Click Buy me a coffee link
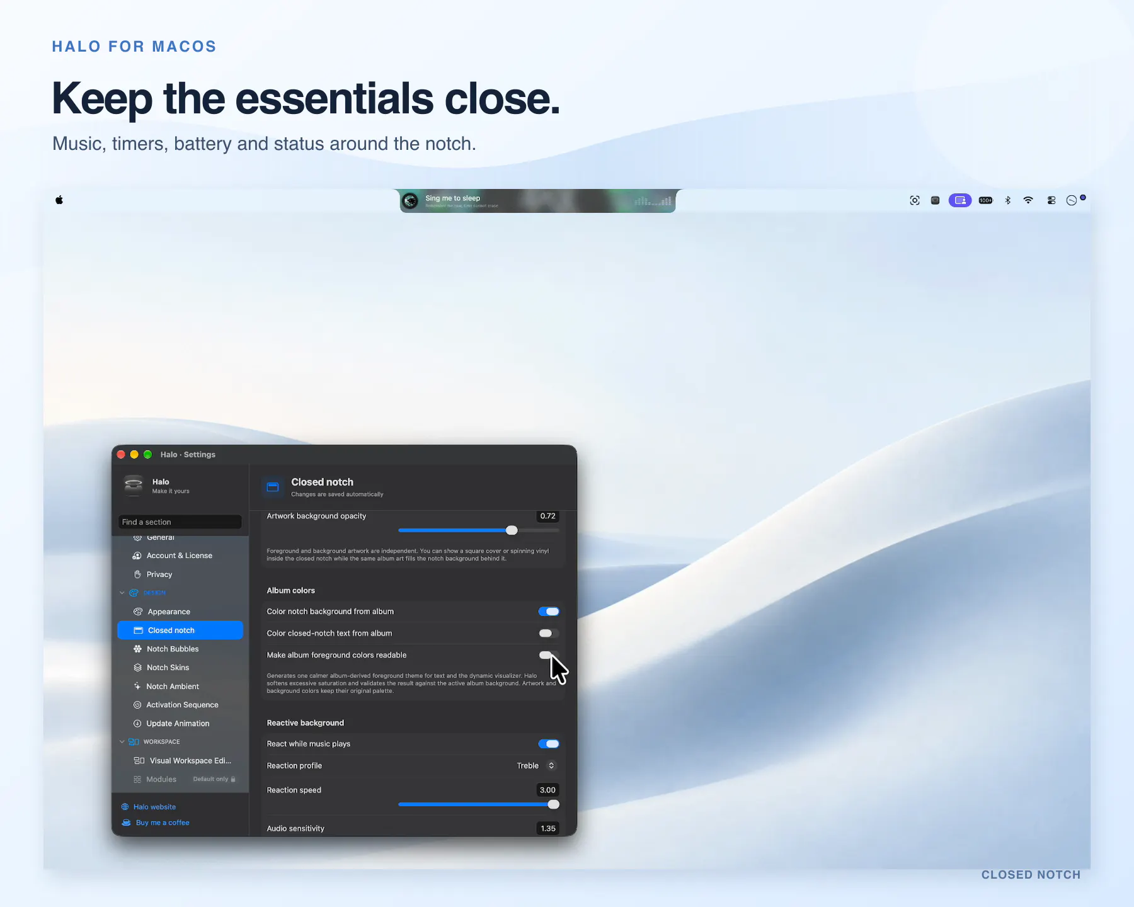Screen dimensions: 1134x907 pos(156,823)
